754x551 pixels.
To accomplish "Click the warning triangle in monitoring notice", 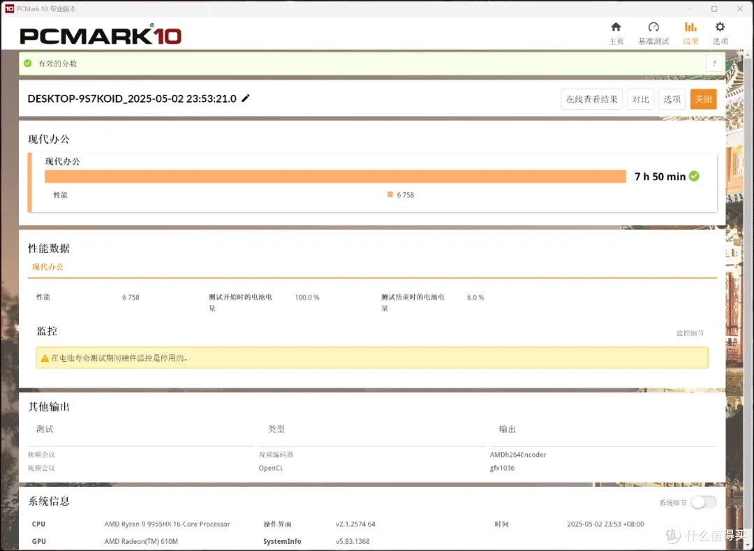I will pos(45,358).
